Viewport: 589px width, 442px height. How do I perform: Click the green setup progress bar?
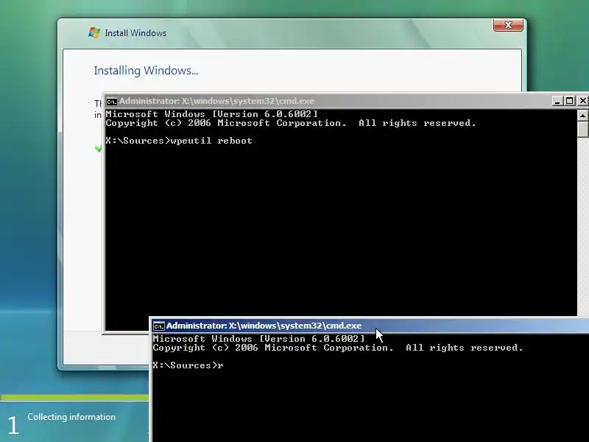click(x=75, y=397)
